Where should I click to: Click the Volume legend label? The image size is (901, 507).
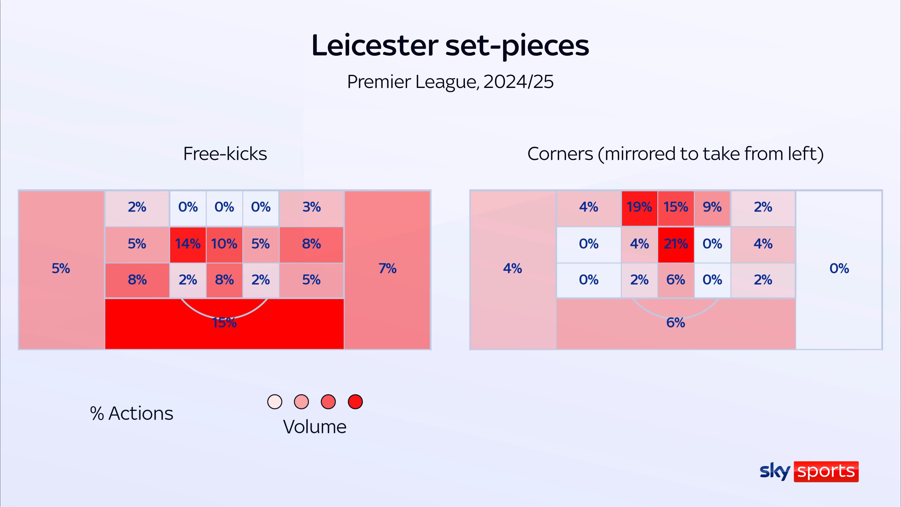point(314,427)
